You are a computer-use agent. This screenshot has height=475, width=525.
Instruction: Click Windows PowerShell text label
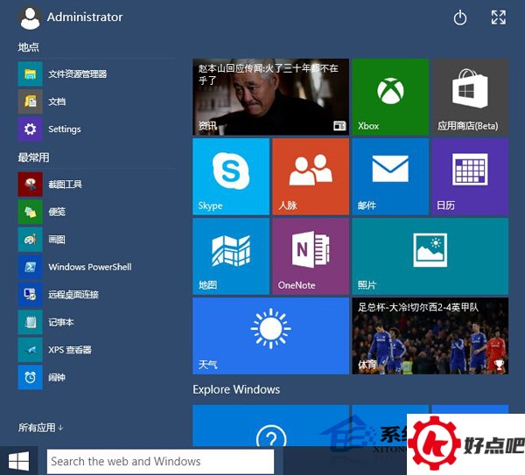[90, 267]
